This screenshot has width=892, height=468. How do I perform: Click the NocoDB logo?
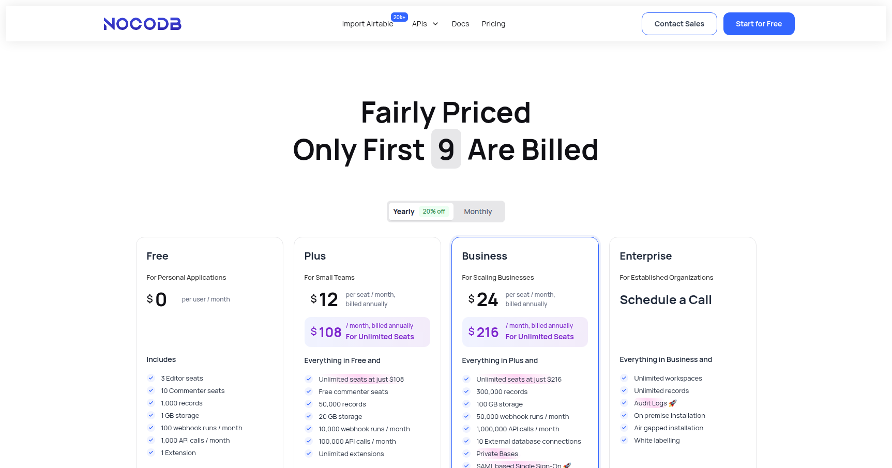(x=142, y=24)
